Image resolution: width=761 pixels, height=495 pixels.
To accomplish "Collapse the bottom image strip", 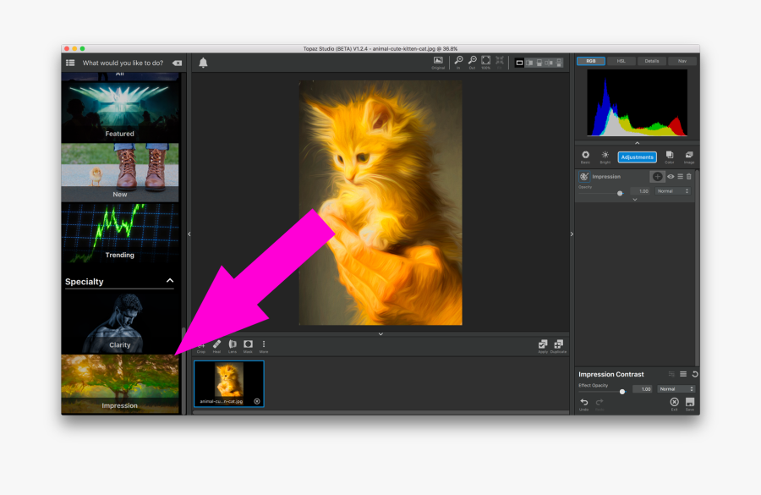I will point(380,334).
